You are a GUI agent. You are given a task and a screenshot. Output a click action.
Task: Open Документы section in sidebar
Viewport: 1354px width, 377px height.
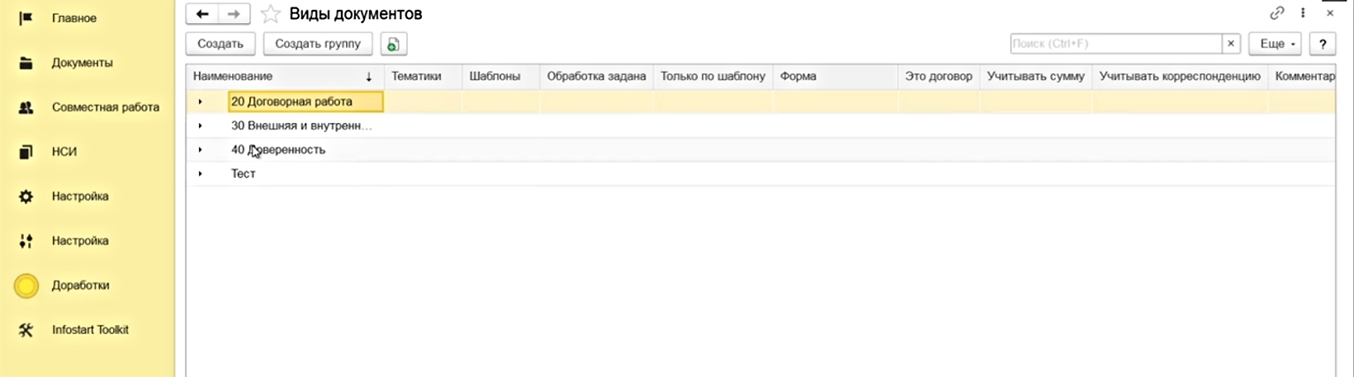pos(82,63)
